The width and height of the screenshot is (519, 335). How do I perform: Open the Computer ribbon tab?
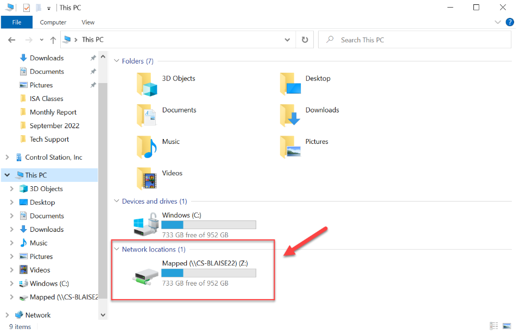point(53,22)
